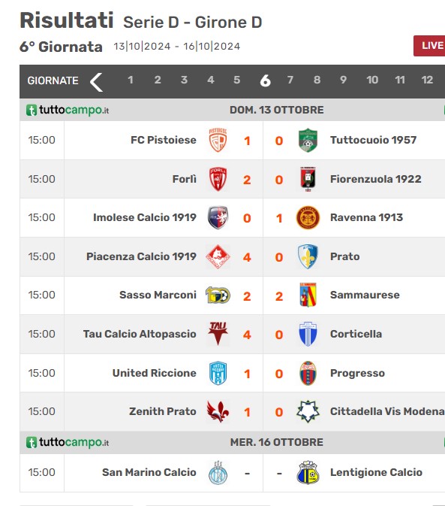Open Sasso Marconi match score 2-2
Viewport: 445px width, 506px height.
263,296
